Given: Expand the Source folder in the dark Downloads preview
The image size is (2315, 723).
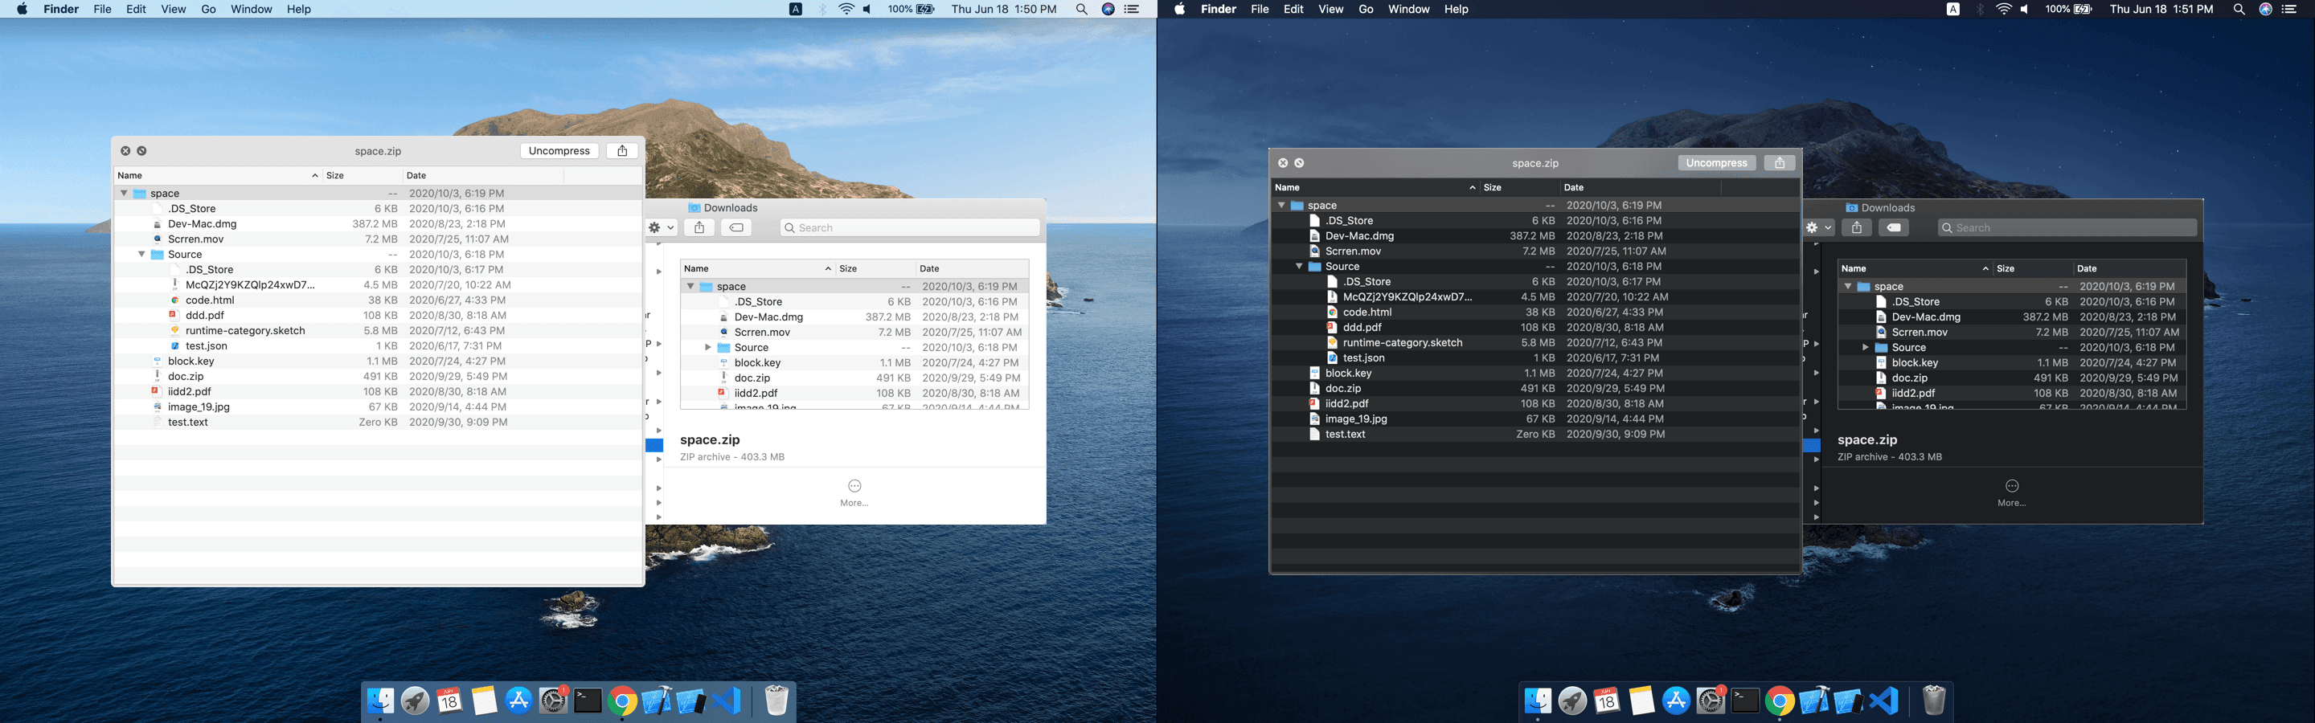Looking at the screenshot, I should point(1865,348).
